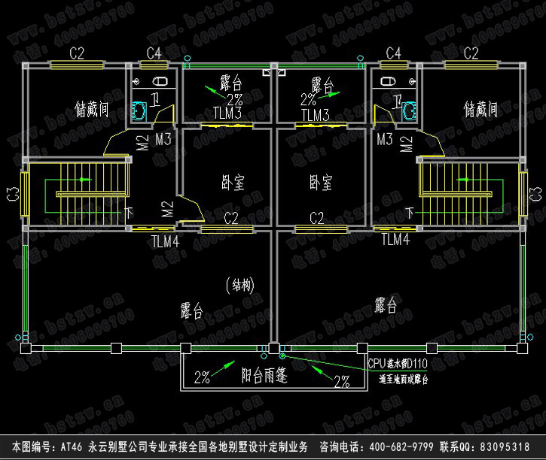Select the washbasin symbol below right C4 window

389,82
